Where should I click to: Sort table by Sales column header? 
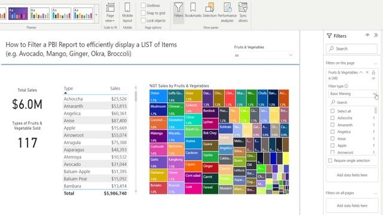(x=115, y=88)
